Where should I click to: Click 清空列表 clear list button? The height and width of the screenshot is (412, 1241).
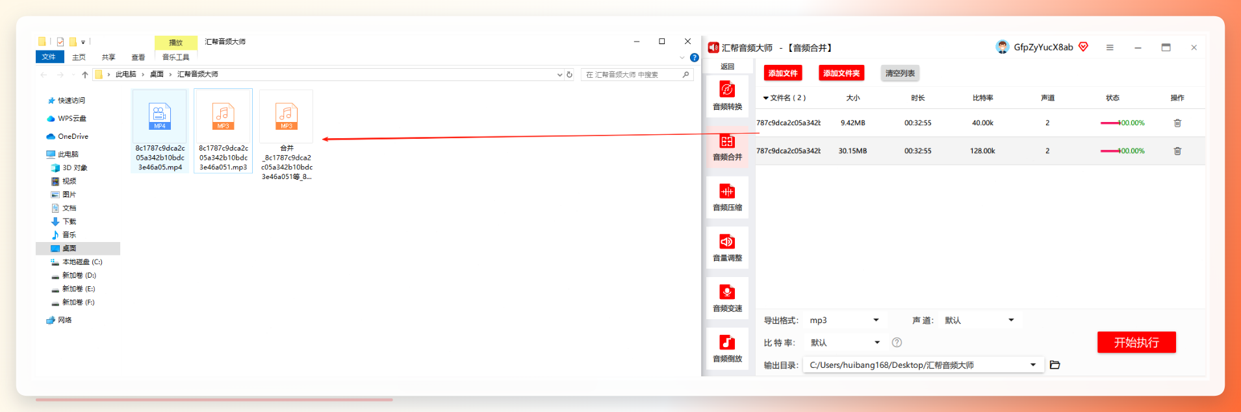pyautogui.click(x=900, y=73)
